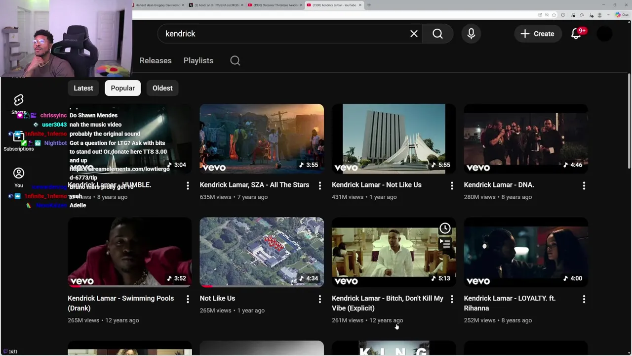Switch to the Streamer Threatens browser tab
The height and width of the screenshot is (356, 632).
coord(275,5)
